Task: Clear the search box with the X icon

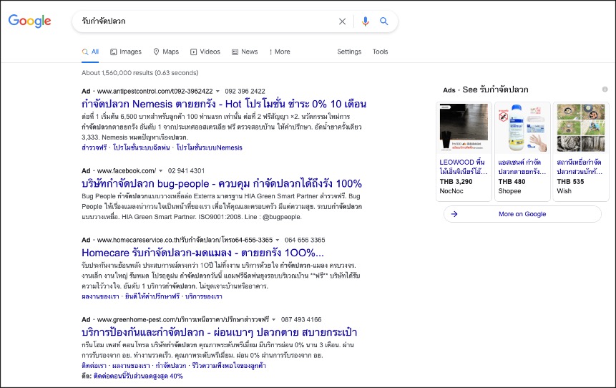Action: click(x=342, y=21)
